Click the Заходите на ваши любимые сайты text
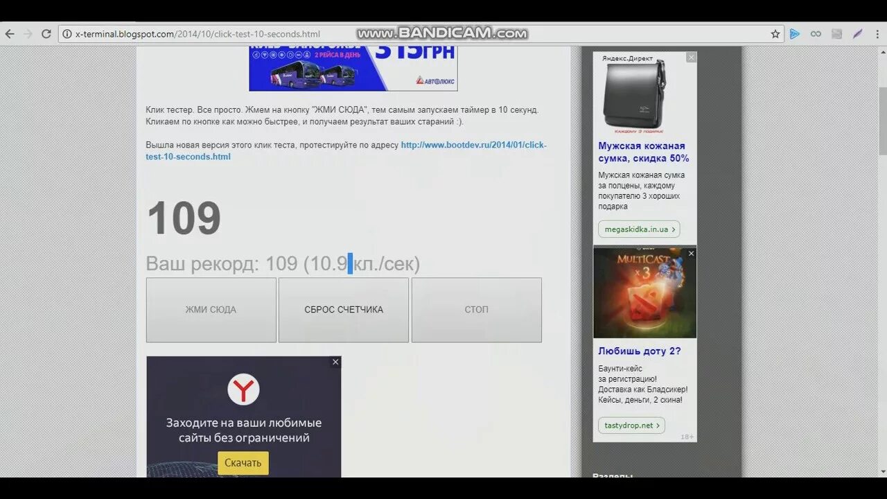The width and height of the screenshot is (887, 499). [x=244, y=430]
